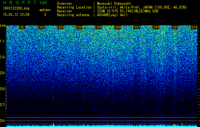
Task: Select the 2304 time marker label
Action: pos(79,27)
